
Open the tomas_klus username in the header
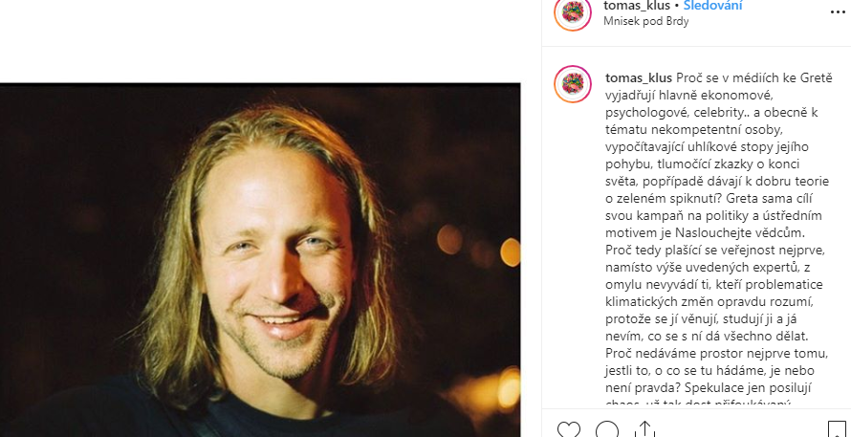(x=638, y=6)
